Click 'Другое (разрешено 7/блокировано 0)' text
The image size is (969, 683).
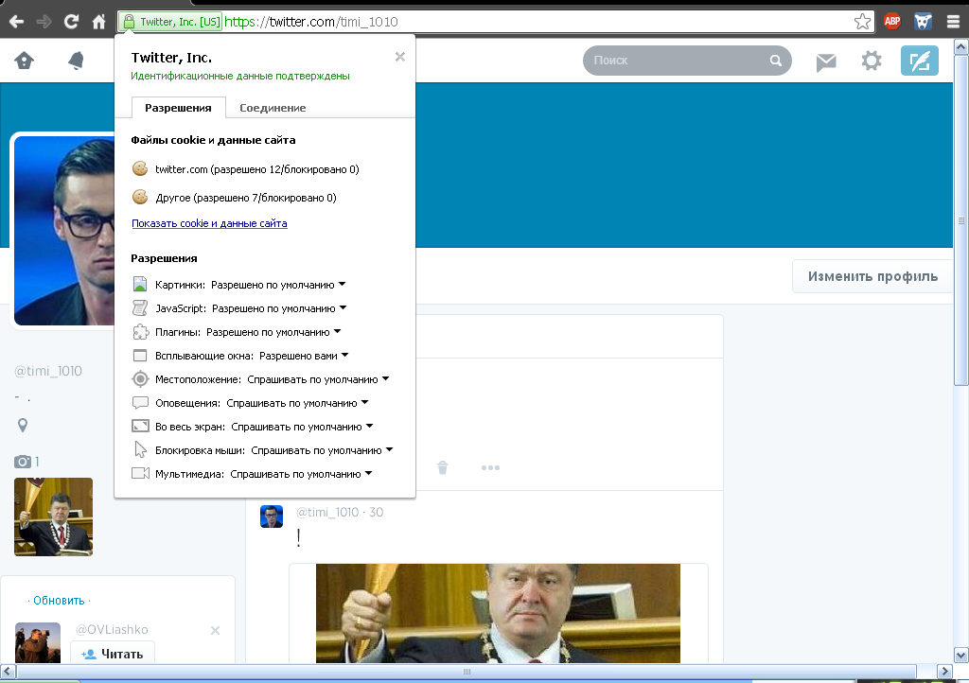tap(246, 198)
